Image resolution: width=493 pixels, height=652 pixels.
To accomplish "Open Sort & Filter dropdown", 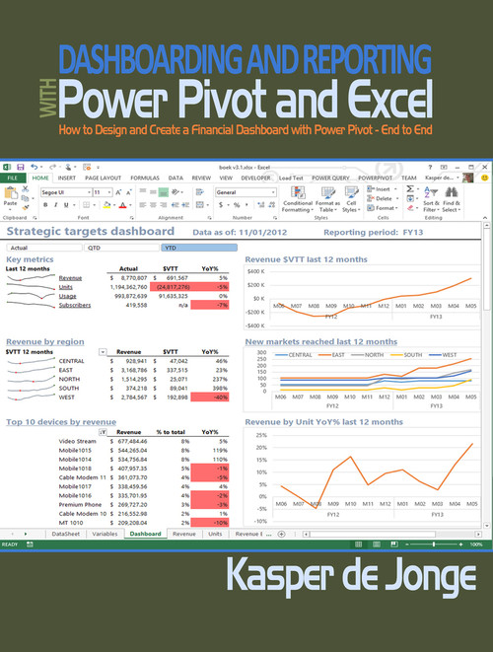I will coord(431,199).
